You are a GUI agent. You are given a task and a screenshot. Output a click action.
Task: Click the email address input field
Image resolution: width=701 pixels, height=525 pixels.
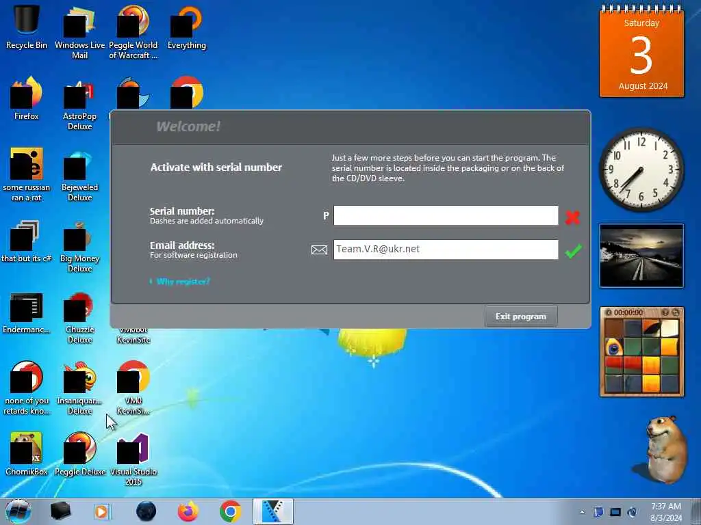click(446, 250)
